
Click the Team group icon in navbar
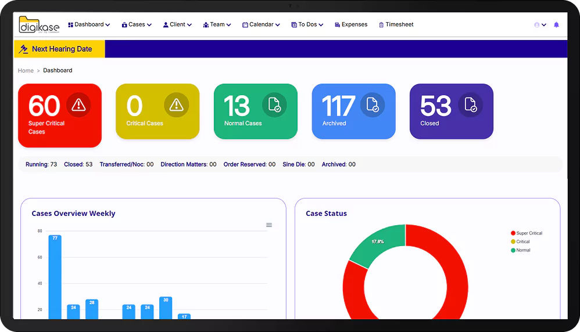pos(206,25)
